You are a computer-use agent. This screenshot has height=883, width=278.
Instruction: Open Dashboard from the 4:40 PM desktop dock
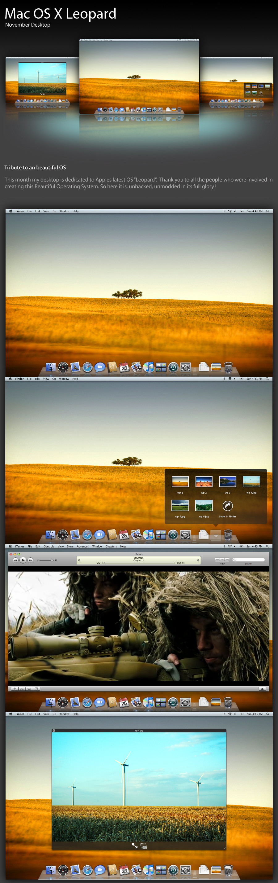[x=63, y=367]
